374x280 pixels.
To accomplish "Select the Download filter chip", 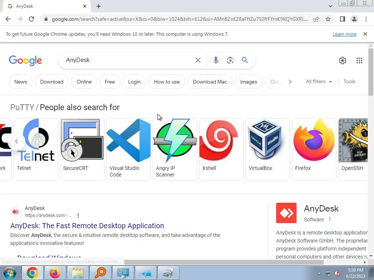I will pyautogui.click(x=52, y=82).
